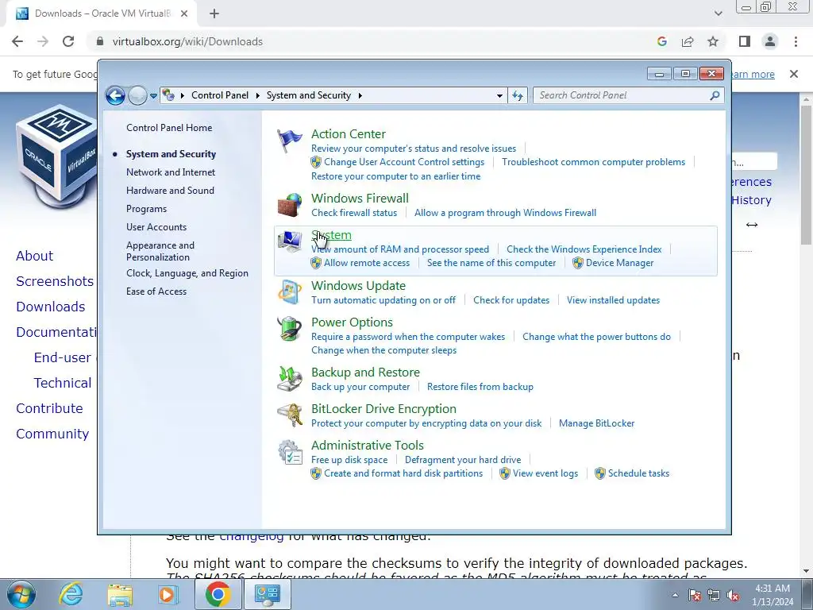Open the Action Center flag icon

pyautogui.click(x=289, y=141)
